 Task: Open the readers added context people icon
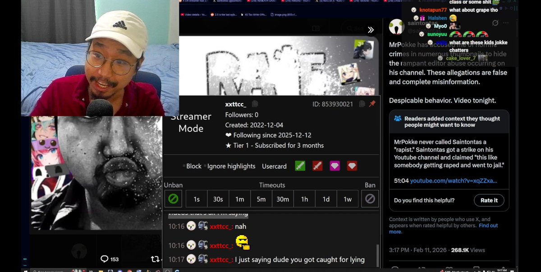click(x=398, y=119)
